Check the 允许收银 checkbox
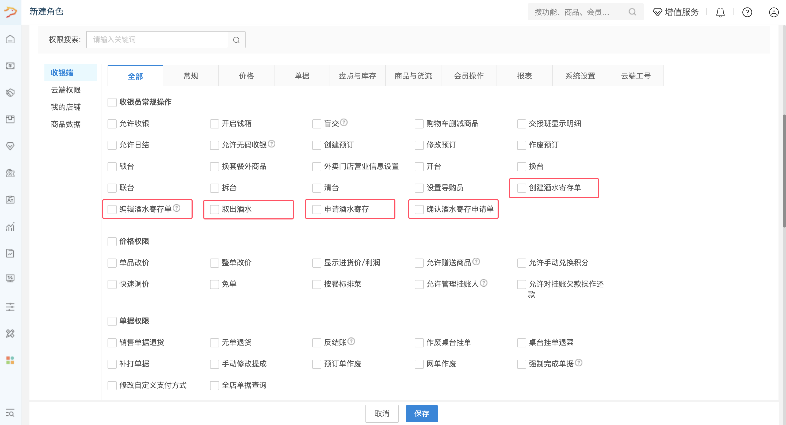The height and width of the screenshot is (425, 786). pos(112,124)
